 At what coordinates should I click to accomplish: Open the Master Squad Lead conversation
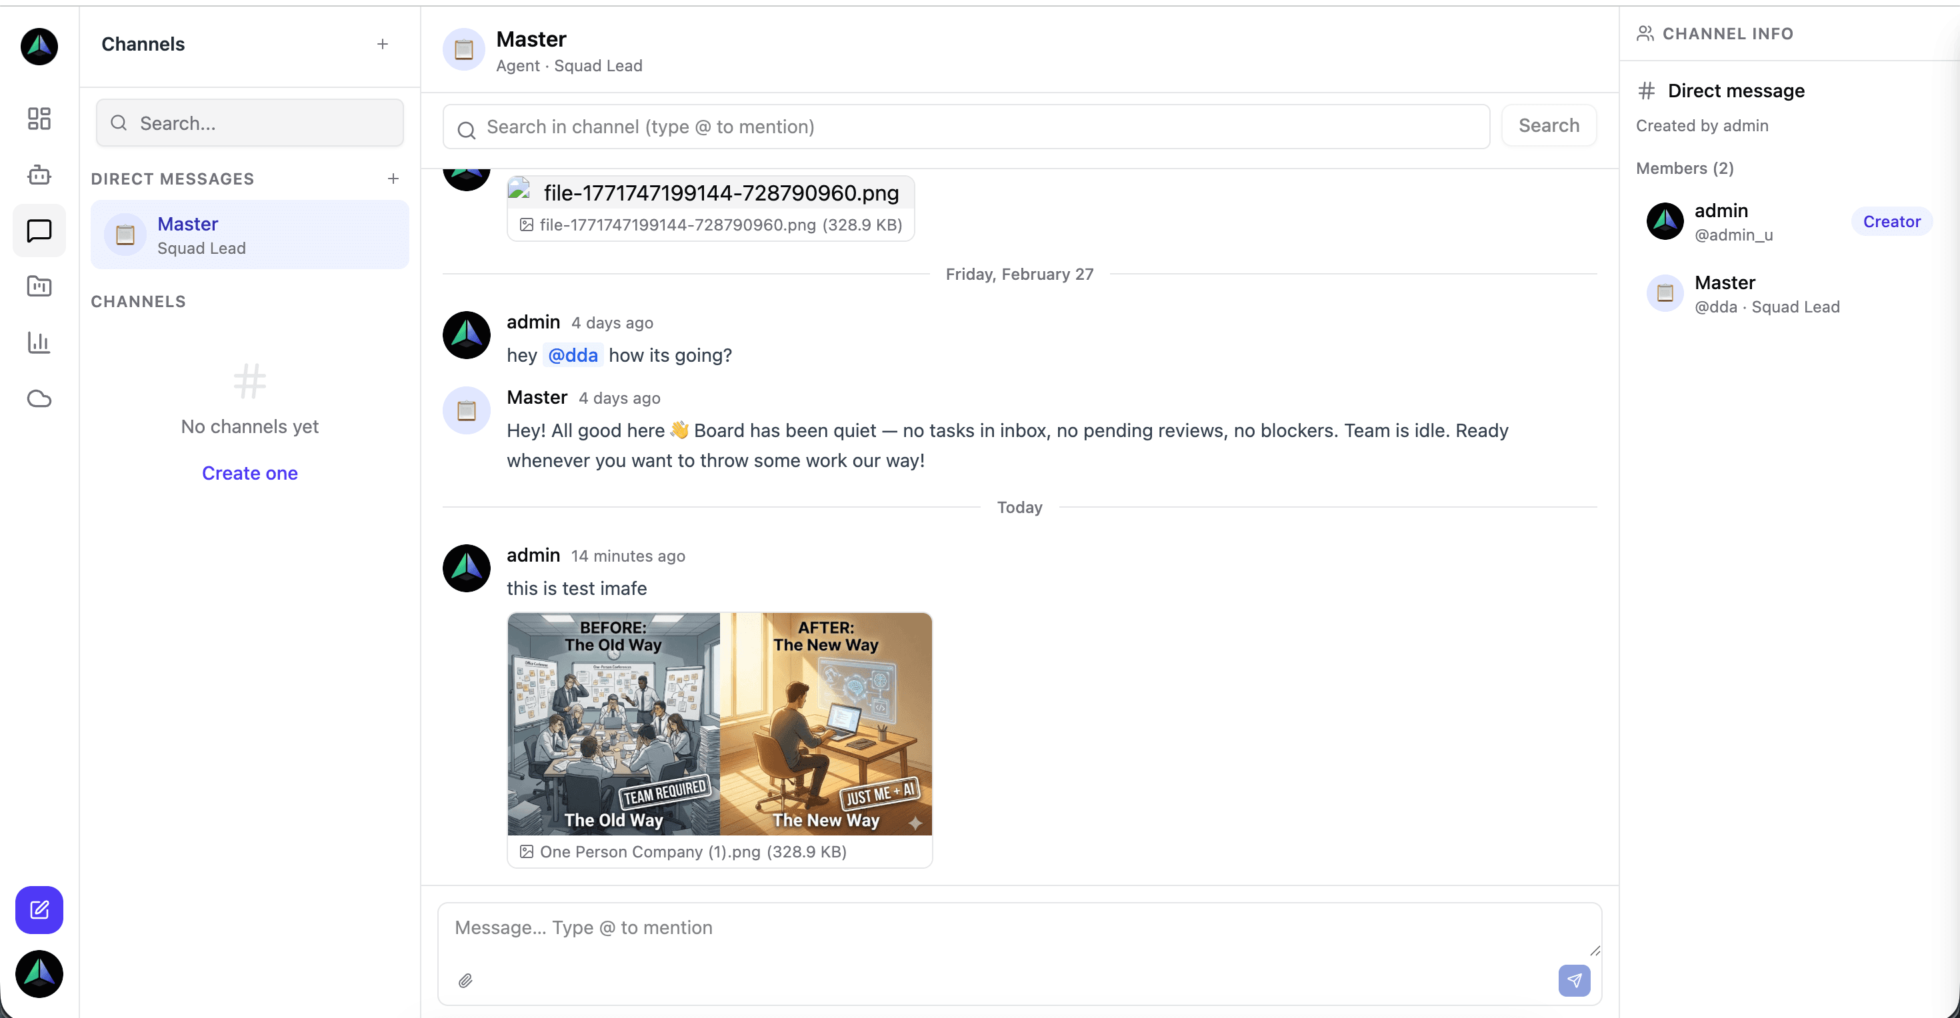249,234
